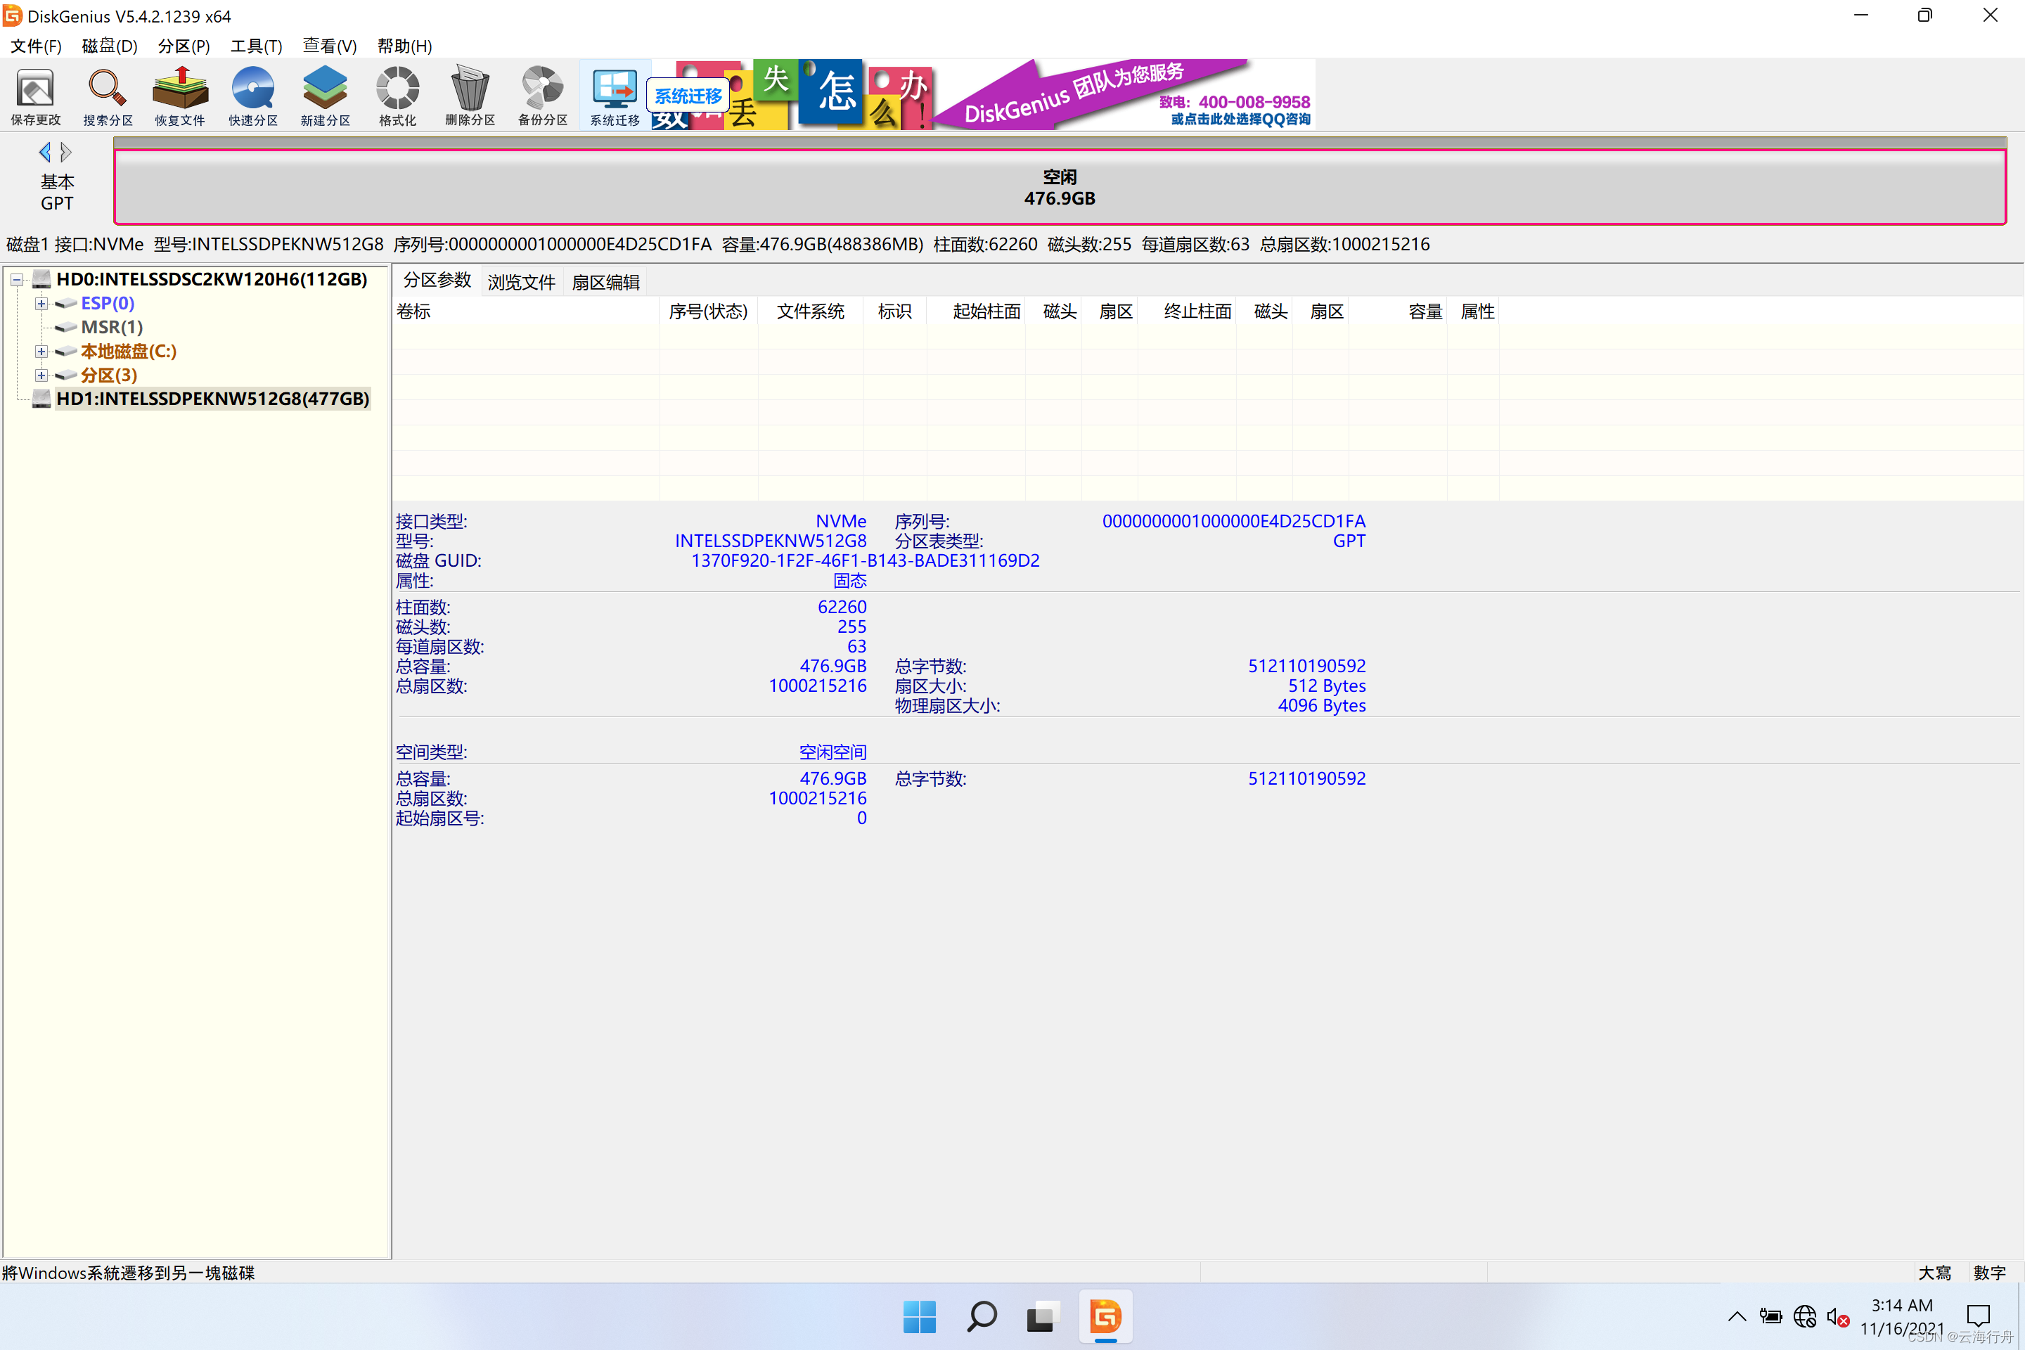Open the notification center icon
Viewport: 2025px width, 1350px height.
(1979, 1316)
